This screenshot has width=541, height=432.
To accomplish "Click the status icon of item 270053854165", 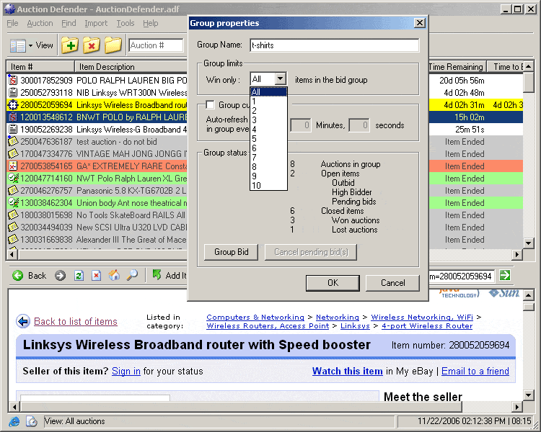I will tap(13, 166).
